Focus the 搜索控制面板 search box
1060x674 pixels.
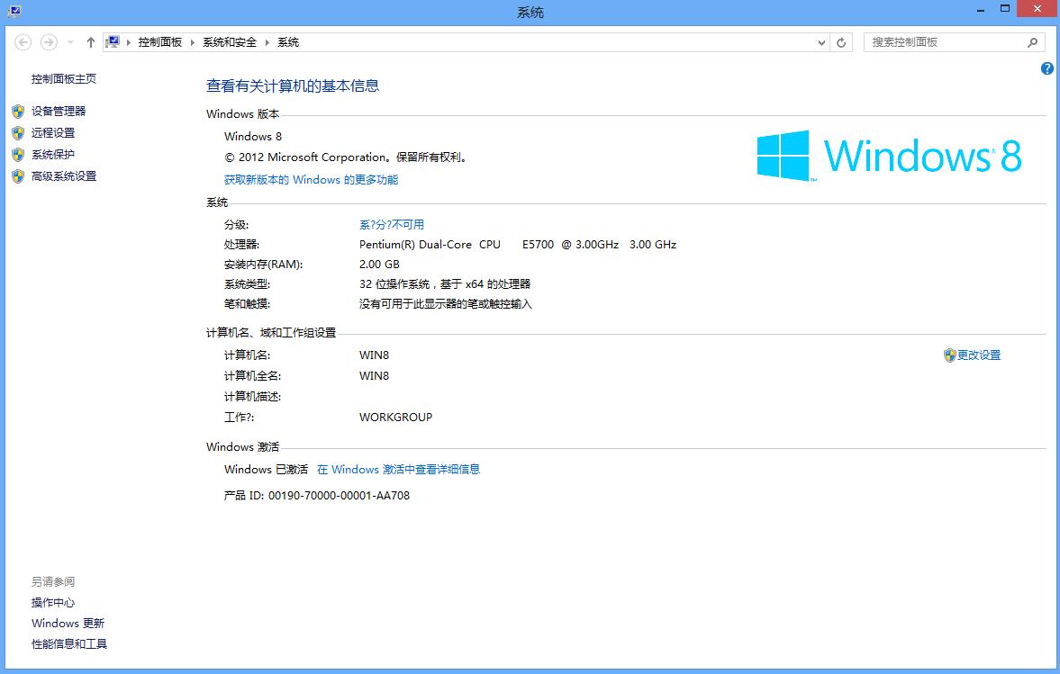pos(947,42)
